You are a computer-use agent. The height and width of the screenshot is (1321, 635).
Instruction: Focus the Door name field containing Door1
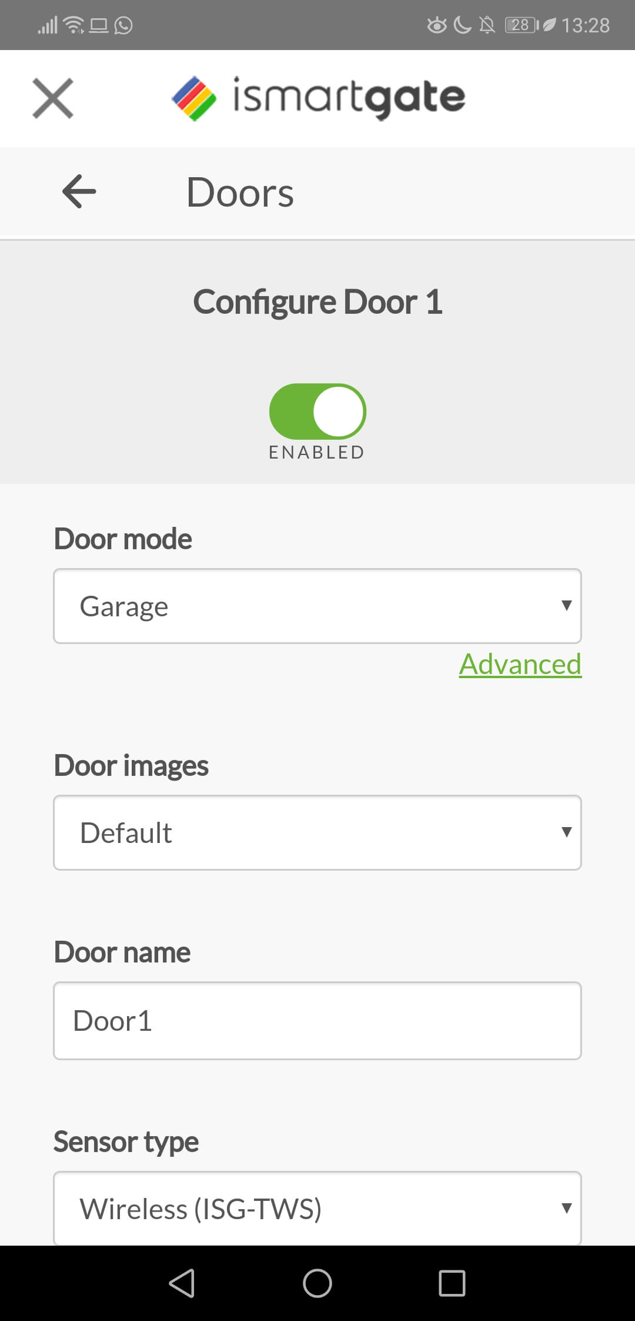coord(317,1021)
